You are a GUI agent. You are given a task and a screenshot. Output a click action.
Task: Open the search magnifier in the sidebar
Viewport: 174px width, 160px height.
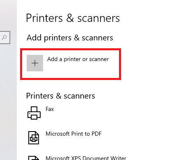click(4, 38)
